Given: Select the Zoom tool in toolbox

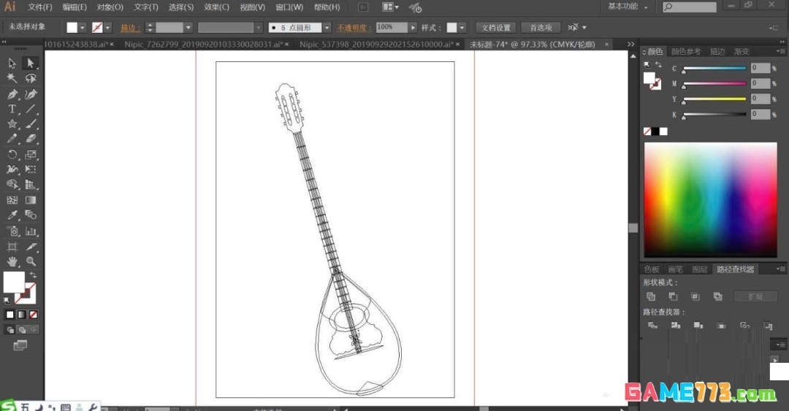Looking at the screenshot, I should click(31, 261).
